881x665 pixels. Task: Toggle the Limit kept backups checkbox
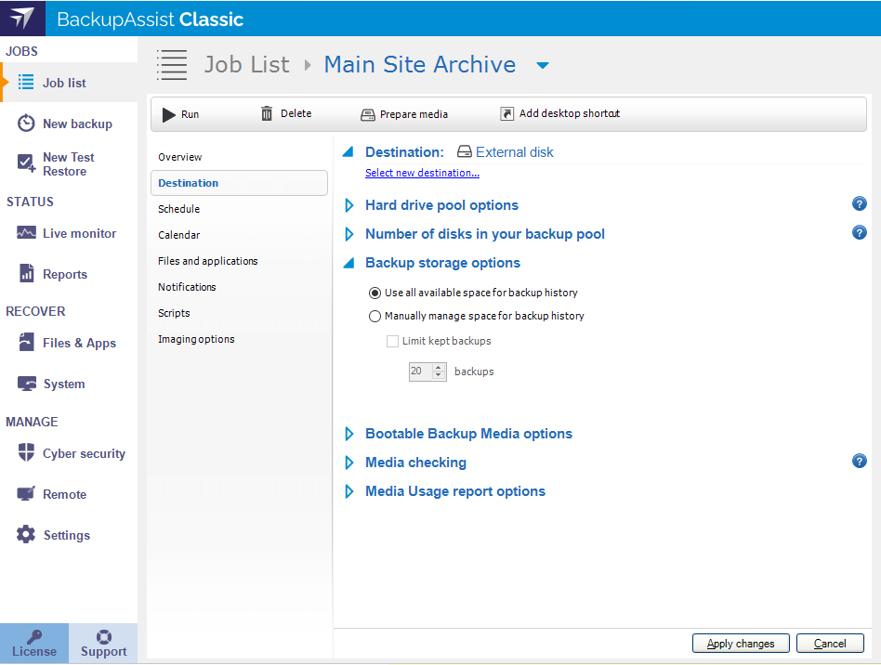(x=392, y=341)
